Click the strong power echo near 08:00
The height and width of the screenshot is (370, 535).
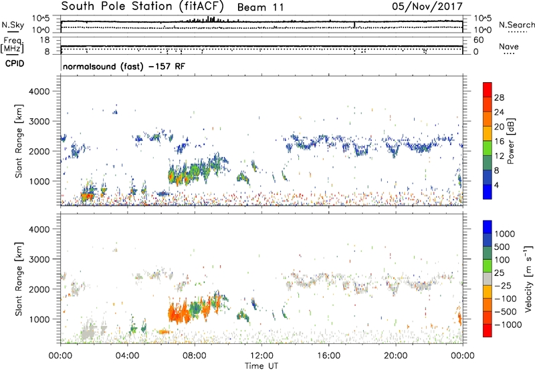(x=195, y=170)
